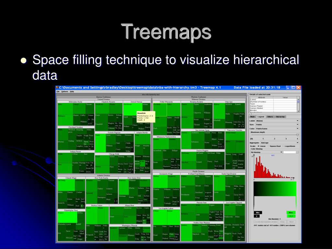
Task: Click the Atlantic Division header
Action: (103, 175)
